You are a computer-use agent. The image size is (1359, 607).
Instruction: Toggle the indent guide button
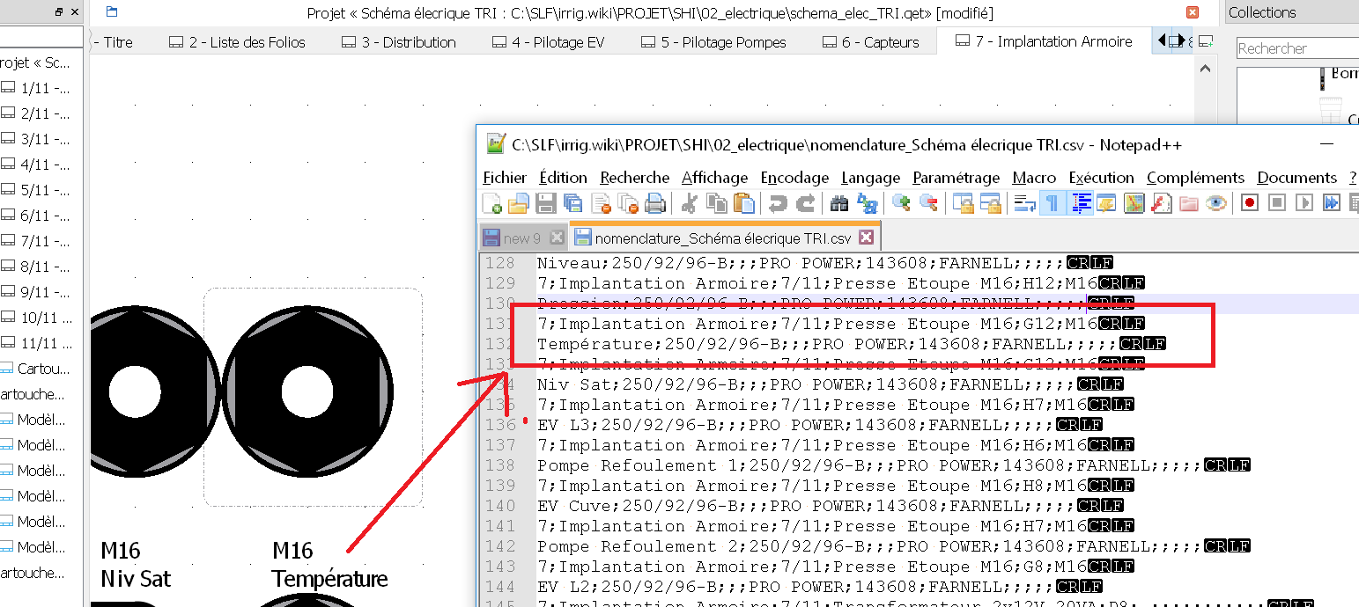coord(1080,204)
